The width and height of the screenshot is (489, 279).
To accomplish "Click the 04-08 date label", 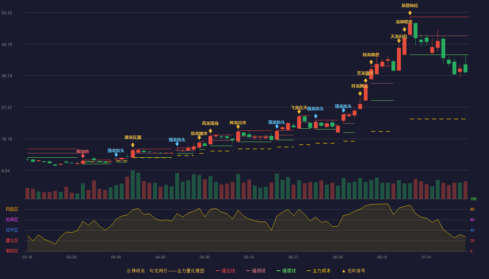I will click(116, 257).
